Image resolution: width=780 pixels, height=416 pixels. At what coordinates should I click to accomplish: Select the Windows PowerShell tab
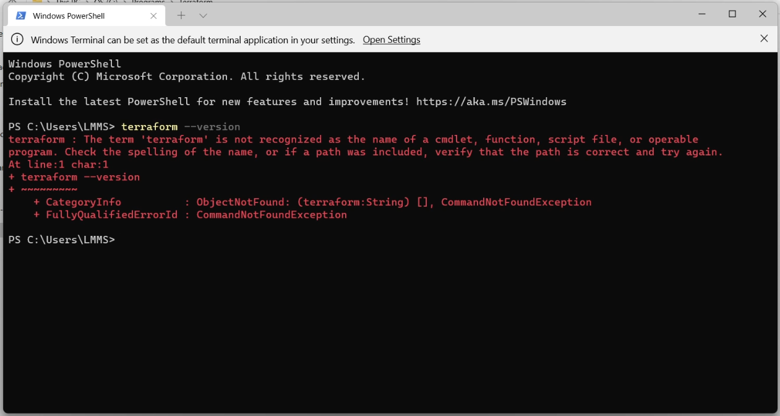(87, 15)
